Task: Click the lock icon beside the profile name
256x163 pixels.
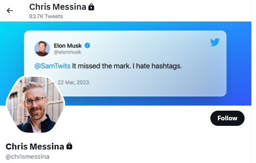Action: click(69, 146)
